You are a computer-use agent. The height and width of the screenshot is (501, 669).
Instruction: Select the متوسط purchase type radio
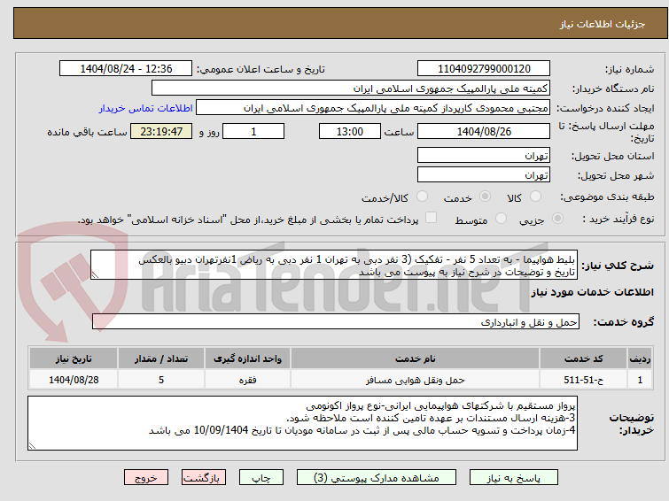[x=501, y=219]
